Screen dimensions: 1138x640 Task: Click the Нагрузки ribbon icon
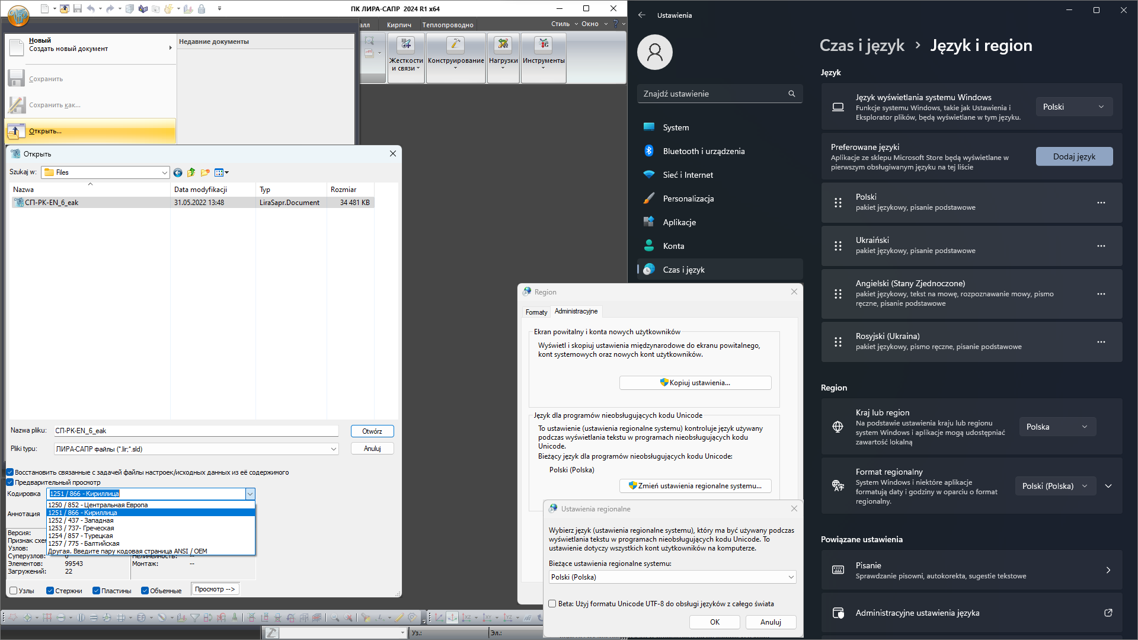click(503, 45)
